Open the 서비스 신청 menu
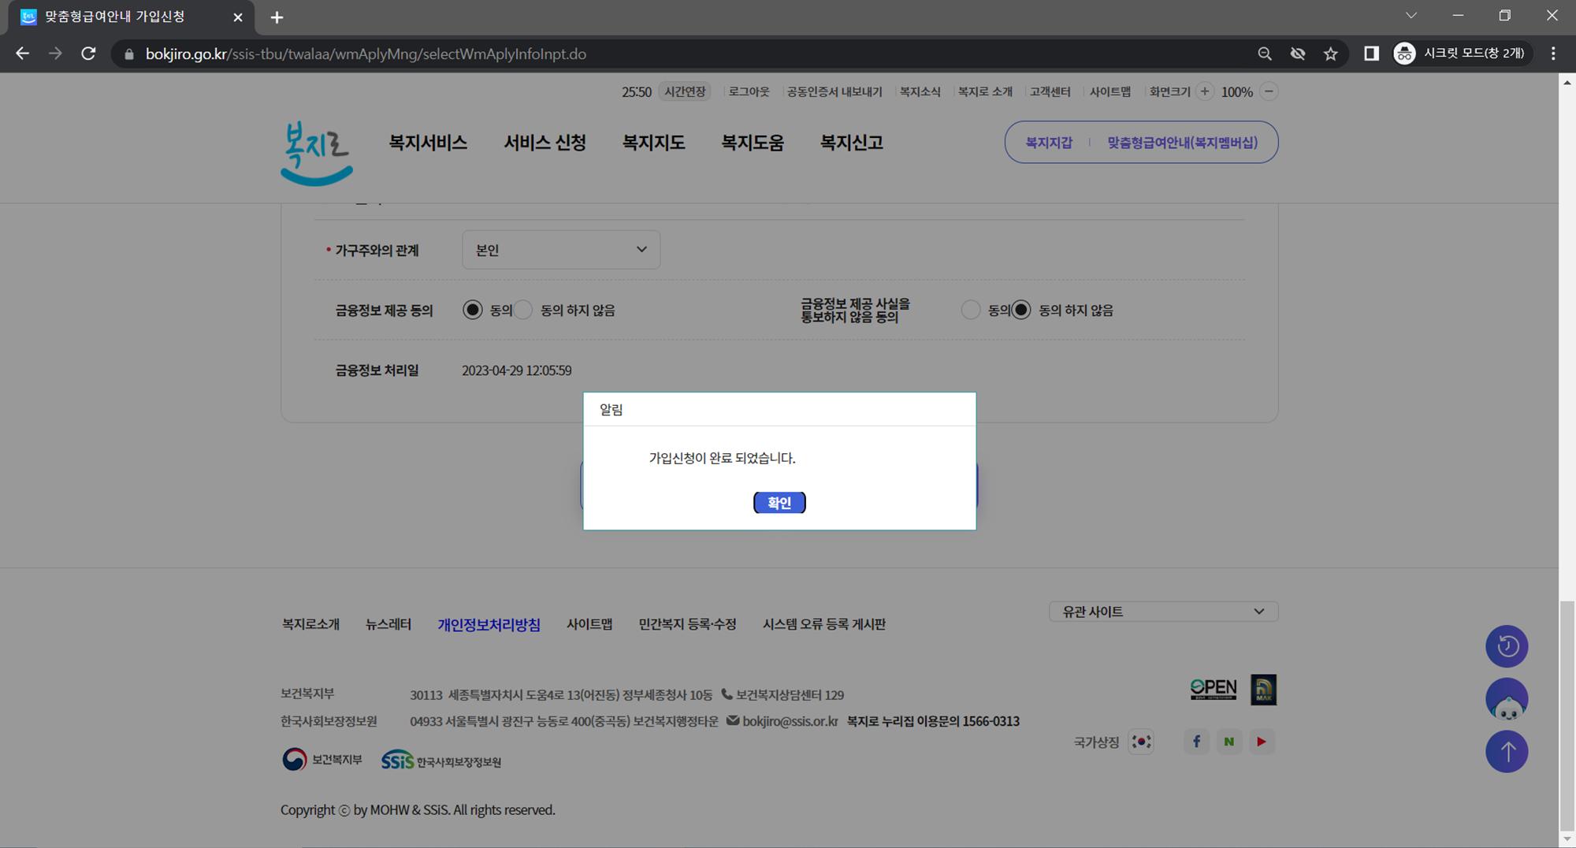 (x=545, y=143)
